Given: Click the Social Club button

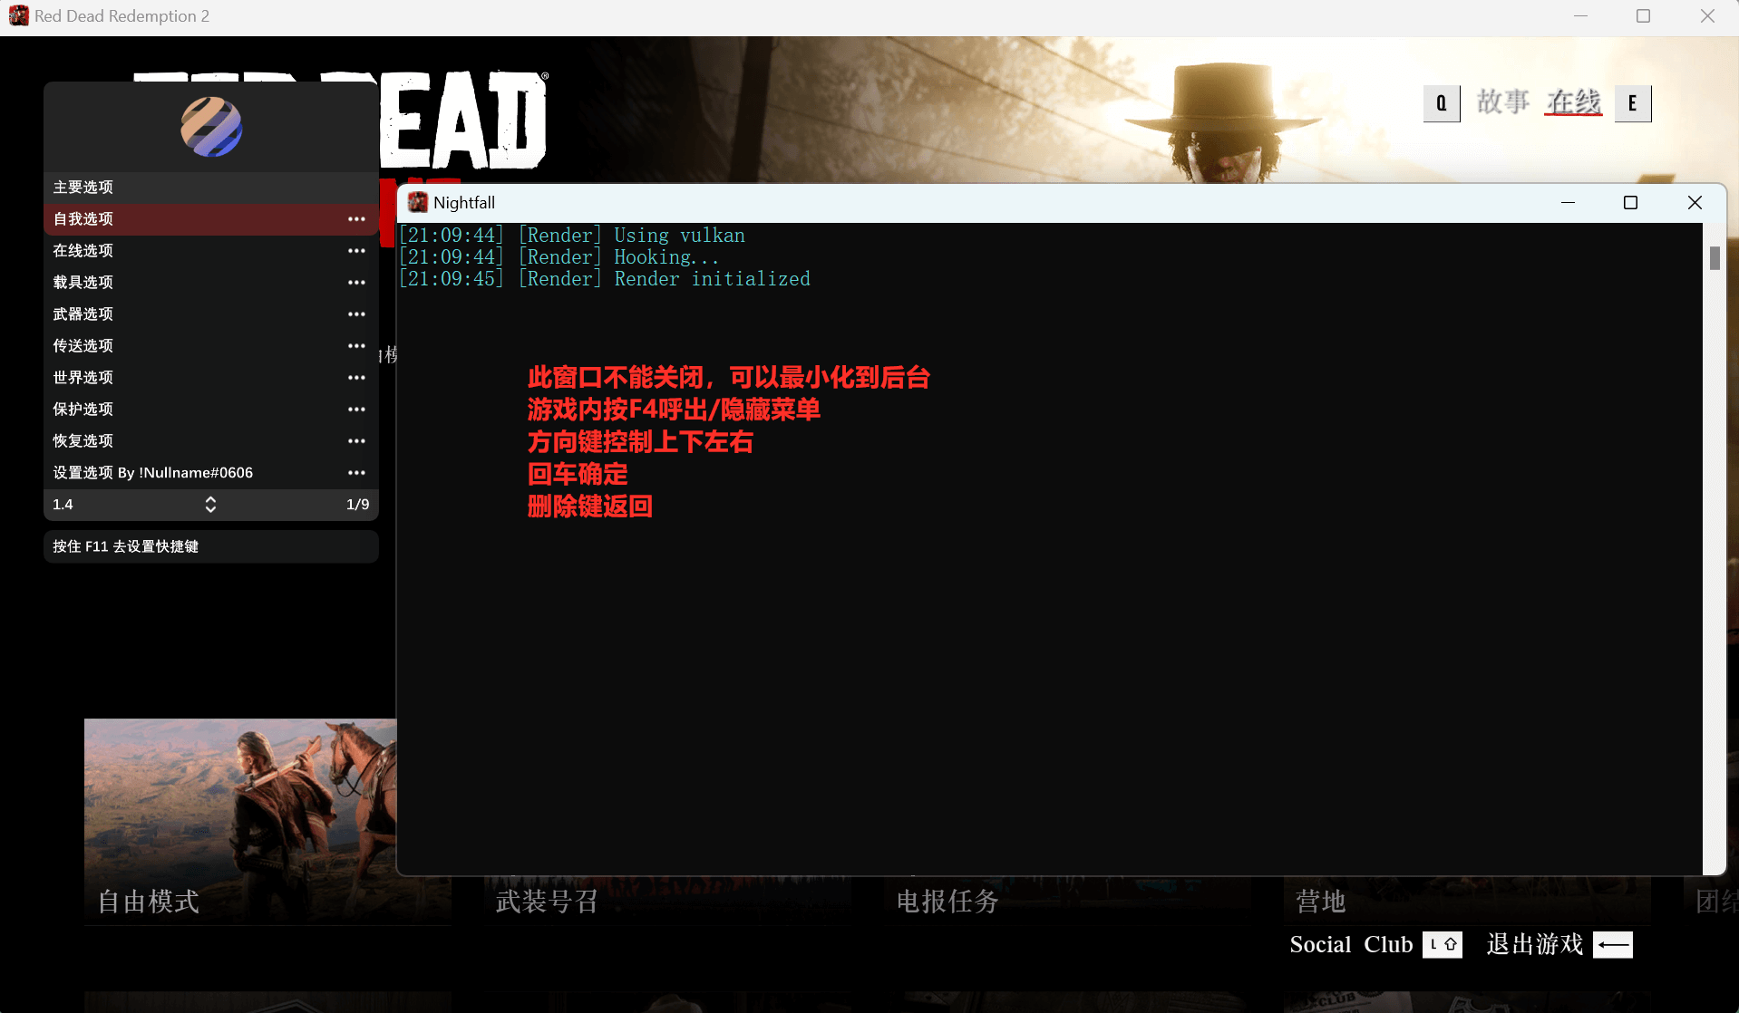Looking at the screenshot, I should click(x=1351, y=944).
